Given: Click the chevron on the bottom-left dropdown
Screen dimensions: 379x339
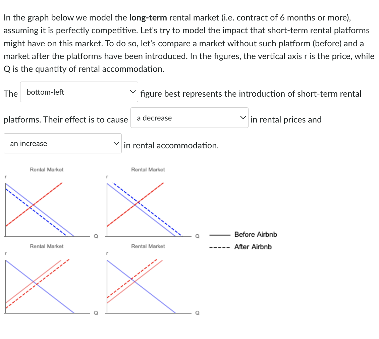Looking at the screenshot, I should (133, 91).
